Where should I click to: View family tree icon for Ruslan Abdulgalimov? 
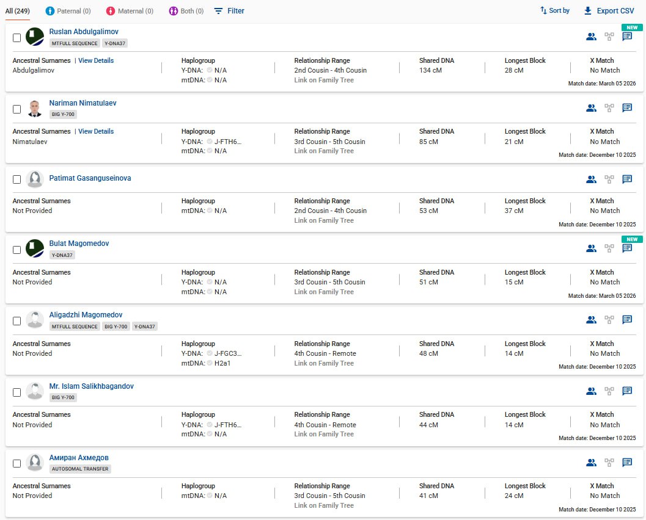609,37
